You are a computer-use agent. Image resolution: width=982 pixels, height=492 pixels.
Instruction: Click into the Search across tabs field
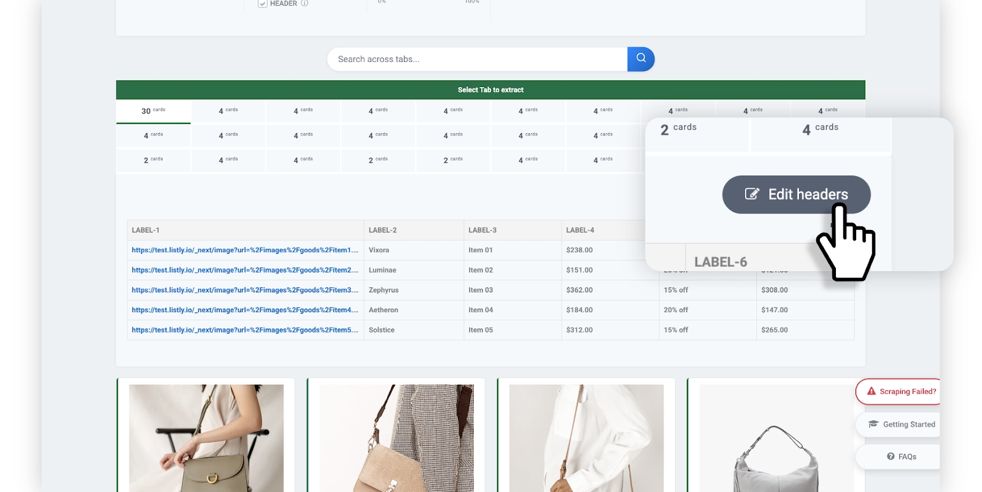coord(476,60)
